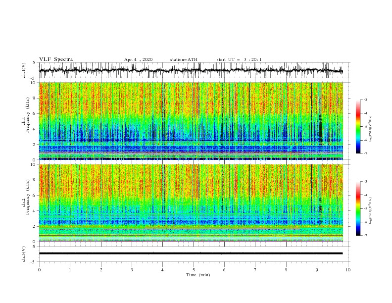The width and height of the screenshot is (392, 303).
Task: Click inside the ch.2 spectrogram panel
Action: [191, 203]
